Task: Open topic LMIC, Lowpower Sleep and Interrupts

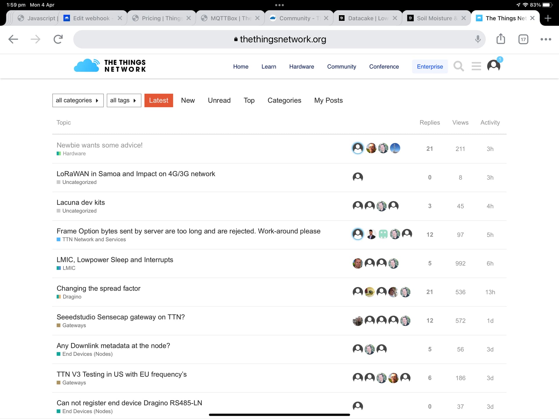Action: (x=115, y=260)
